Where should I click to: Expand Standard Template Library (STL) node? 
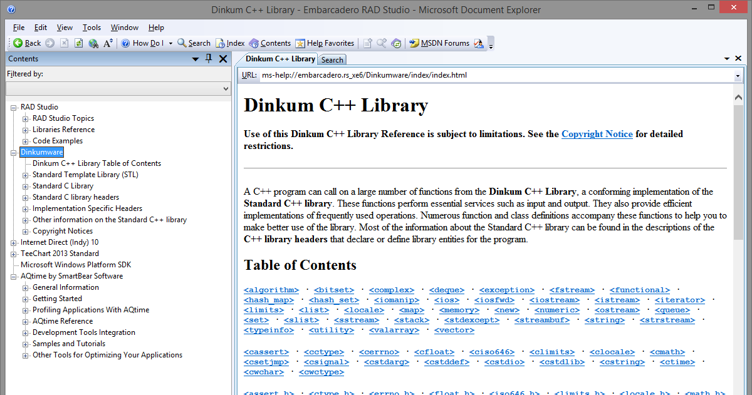26,175
